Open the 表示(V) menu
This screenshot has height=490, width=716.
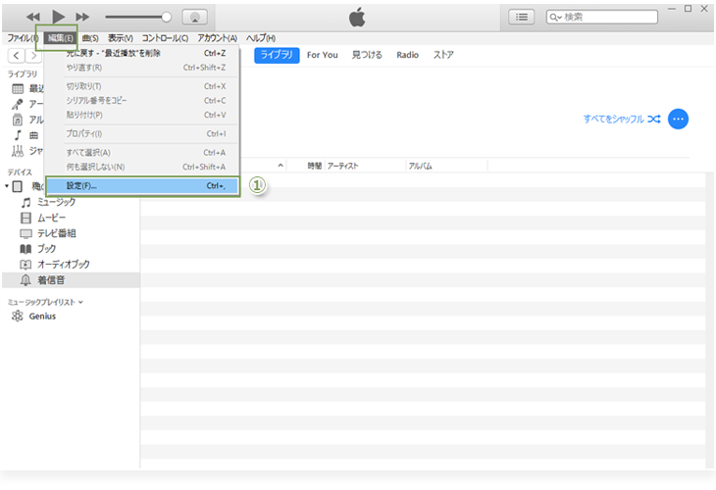[x=121, y=38]
